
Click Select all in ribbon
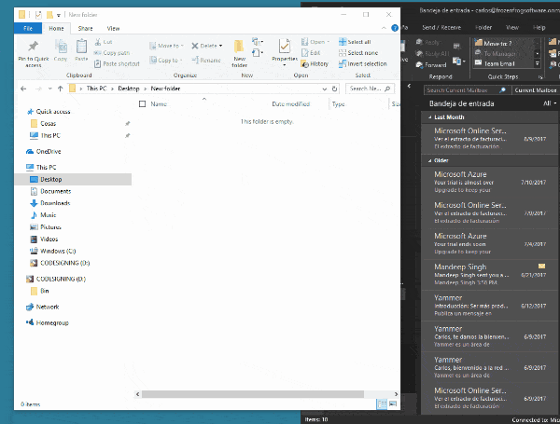[x=355, y=42]
